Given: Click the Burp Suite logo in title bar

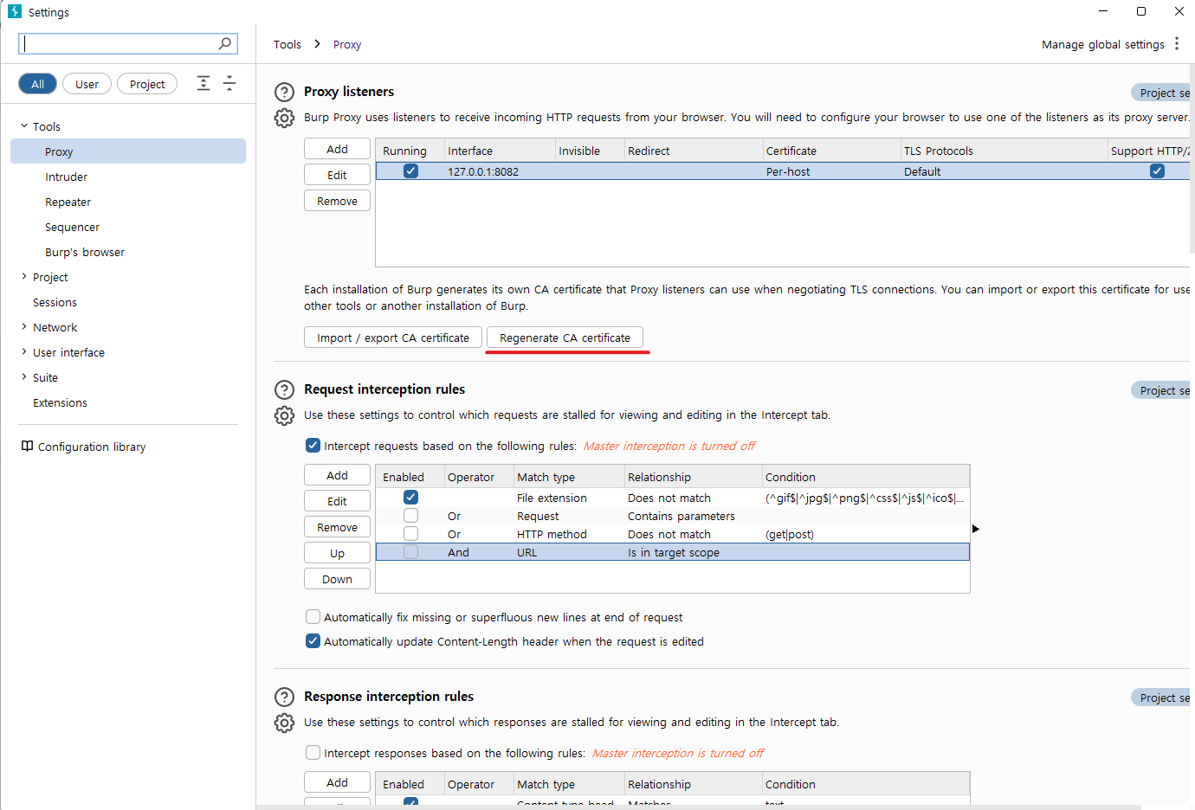Looking at the screenshot, I should pyautogui.click(x=15, y=11).
